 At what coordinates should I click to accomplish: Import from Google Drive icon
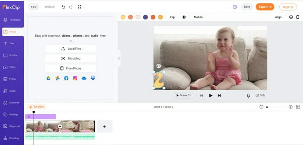coord(48,78)
